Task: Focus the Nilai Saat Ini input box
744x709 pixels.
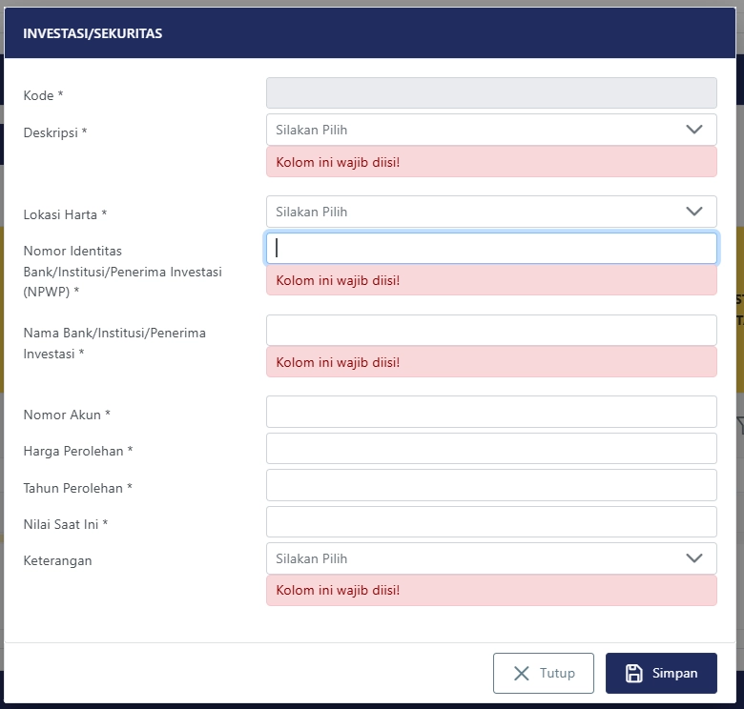Action: pos(491,522)
